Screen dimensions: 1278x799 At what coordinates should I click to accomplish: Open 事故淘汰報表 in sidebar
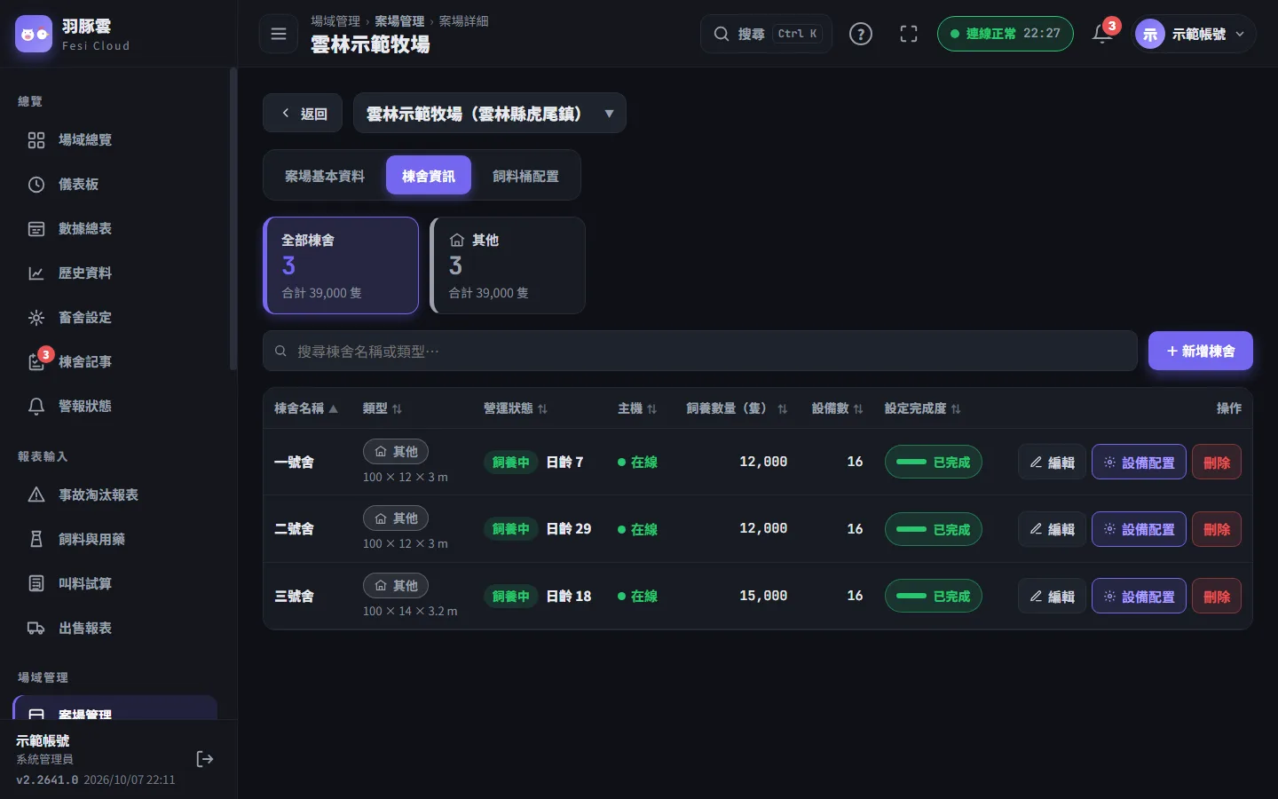pos(117,495)
